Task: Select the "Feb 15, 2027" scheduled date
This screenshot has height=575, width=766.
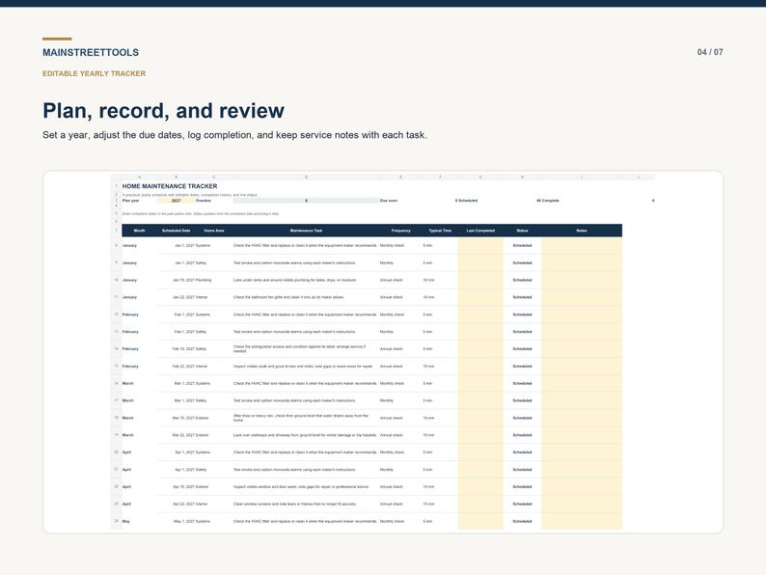Action: pos(183,349)
